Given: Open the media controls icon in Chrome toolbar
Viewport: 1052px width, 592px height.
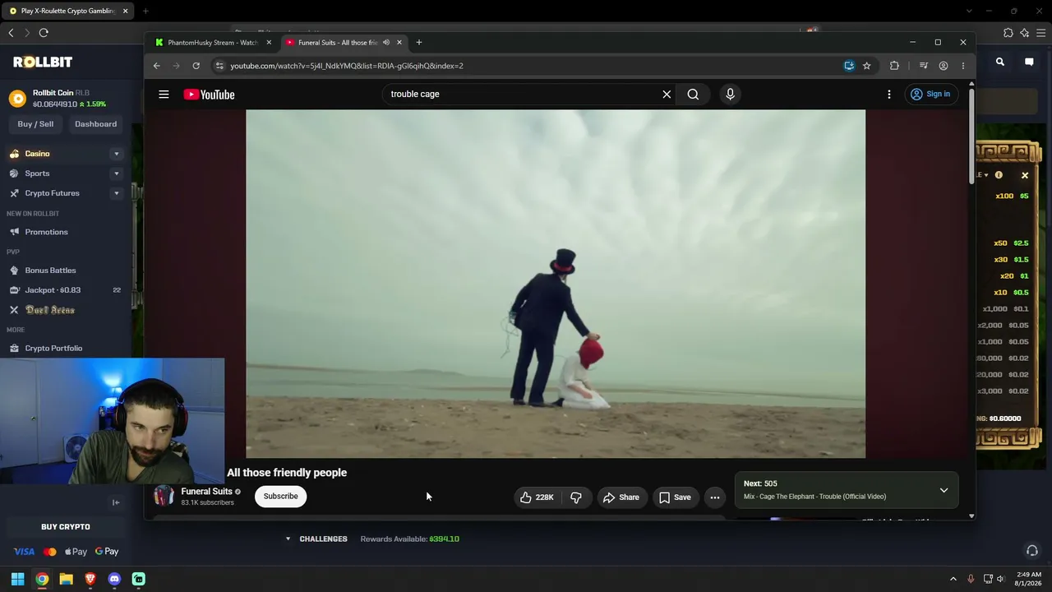Looking at the screenshot, I should pyautogui.click(x=924, y=66).
